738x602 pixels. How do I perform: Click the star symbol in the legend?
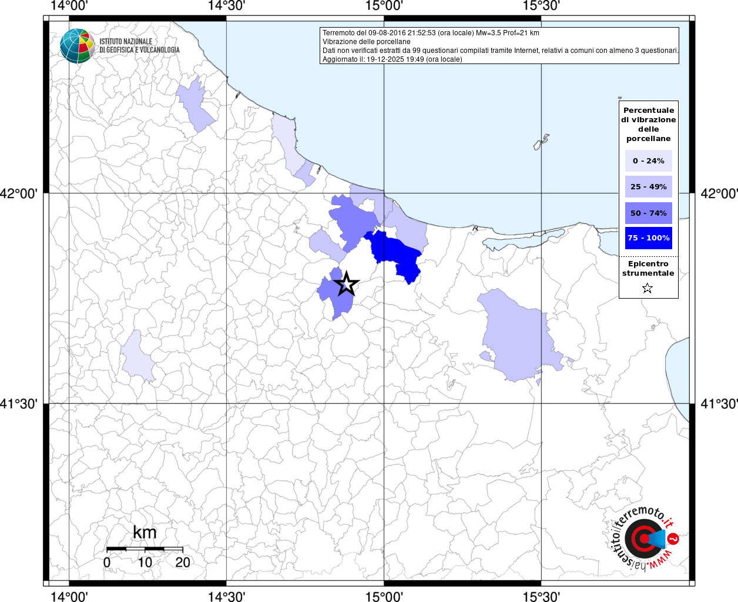pos(648,288)
